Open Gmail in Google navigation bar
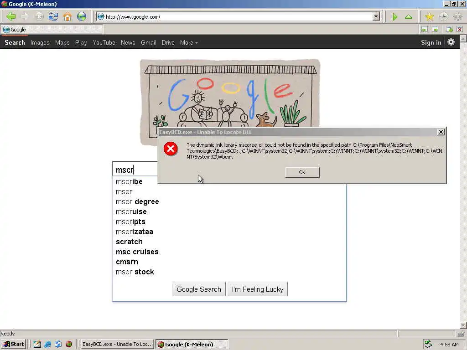 point(149,42)
